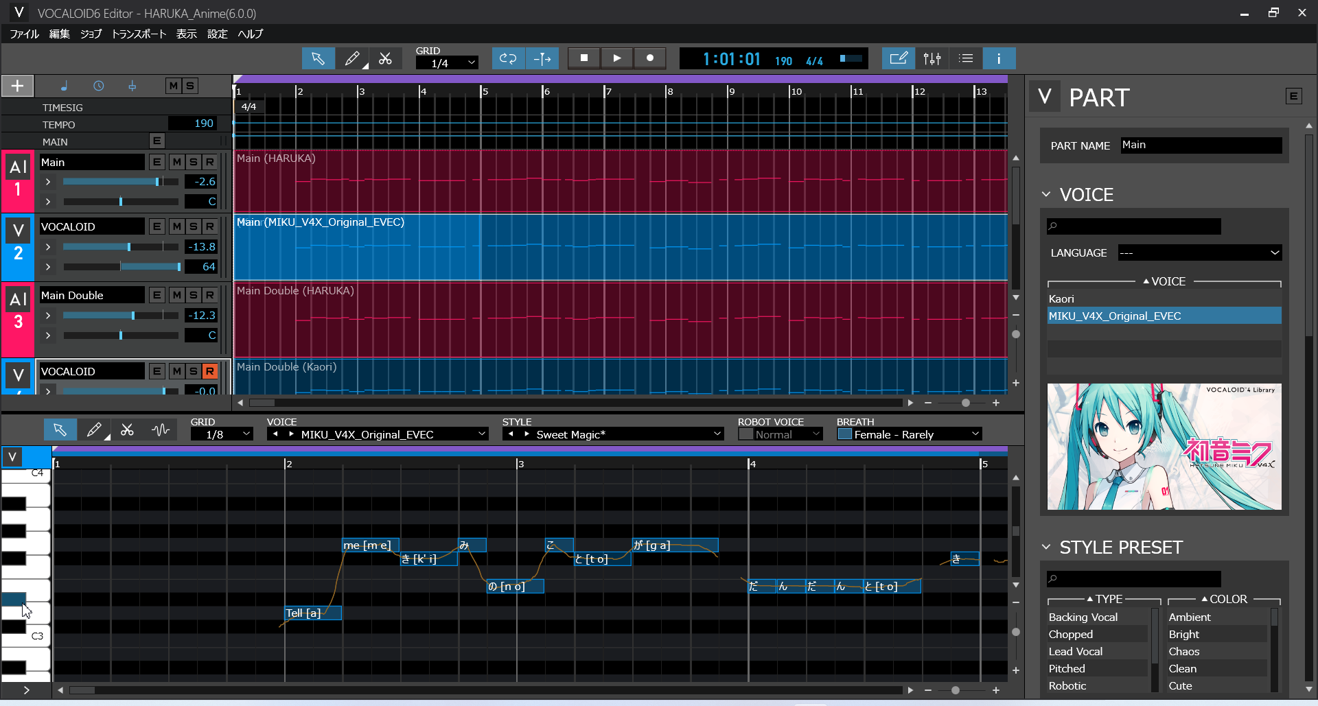Open the musical editor panel icon

tap(899, 58)
